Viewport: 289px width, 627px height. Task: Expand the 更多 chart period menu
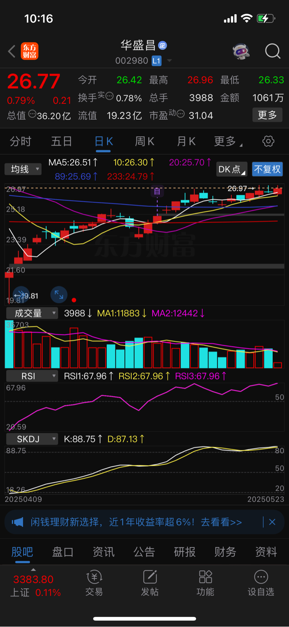coord(228,141)
